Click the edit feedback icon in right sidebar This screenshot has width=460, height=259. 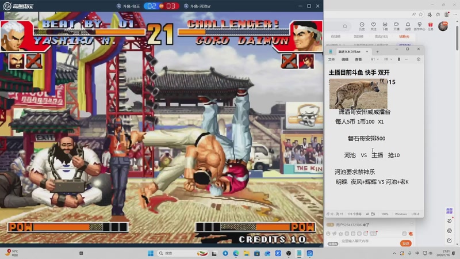click(x=450, y=241)
